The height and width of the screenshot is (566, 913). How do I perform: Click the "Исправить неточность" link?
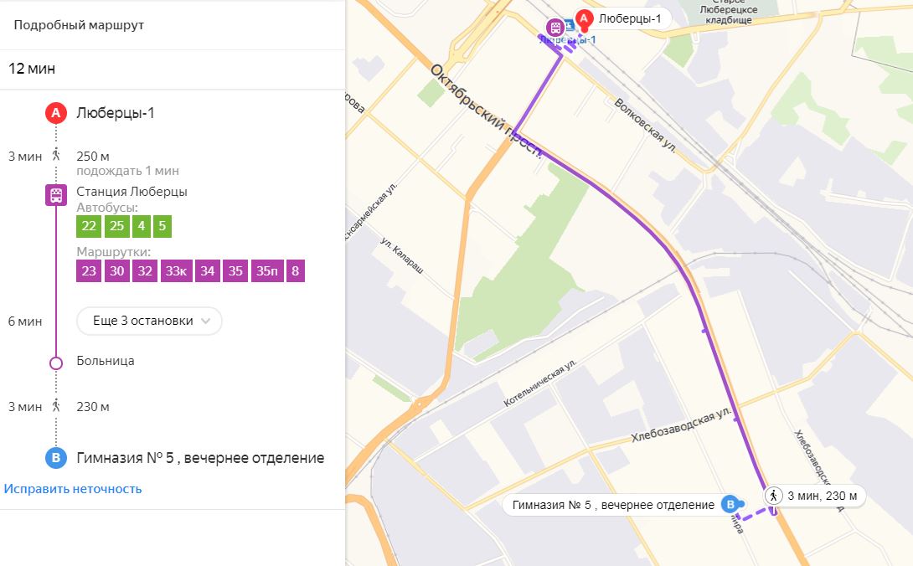[x=73, y=489]
